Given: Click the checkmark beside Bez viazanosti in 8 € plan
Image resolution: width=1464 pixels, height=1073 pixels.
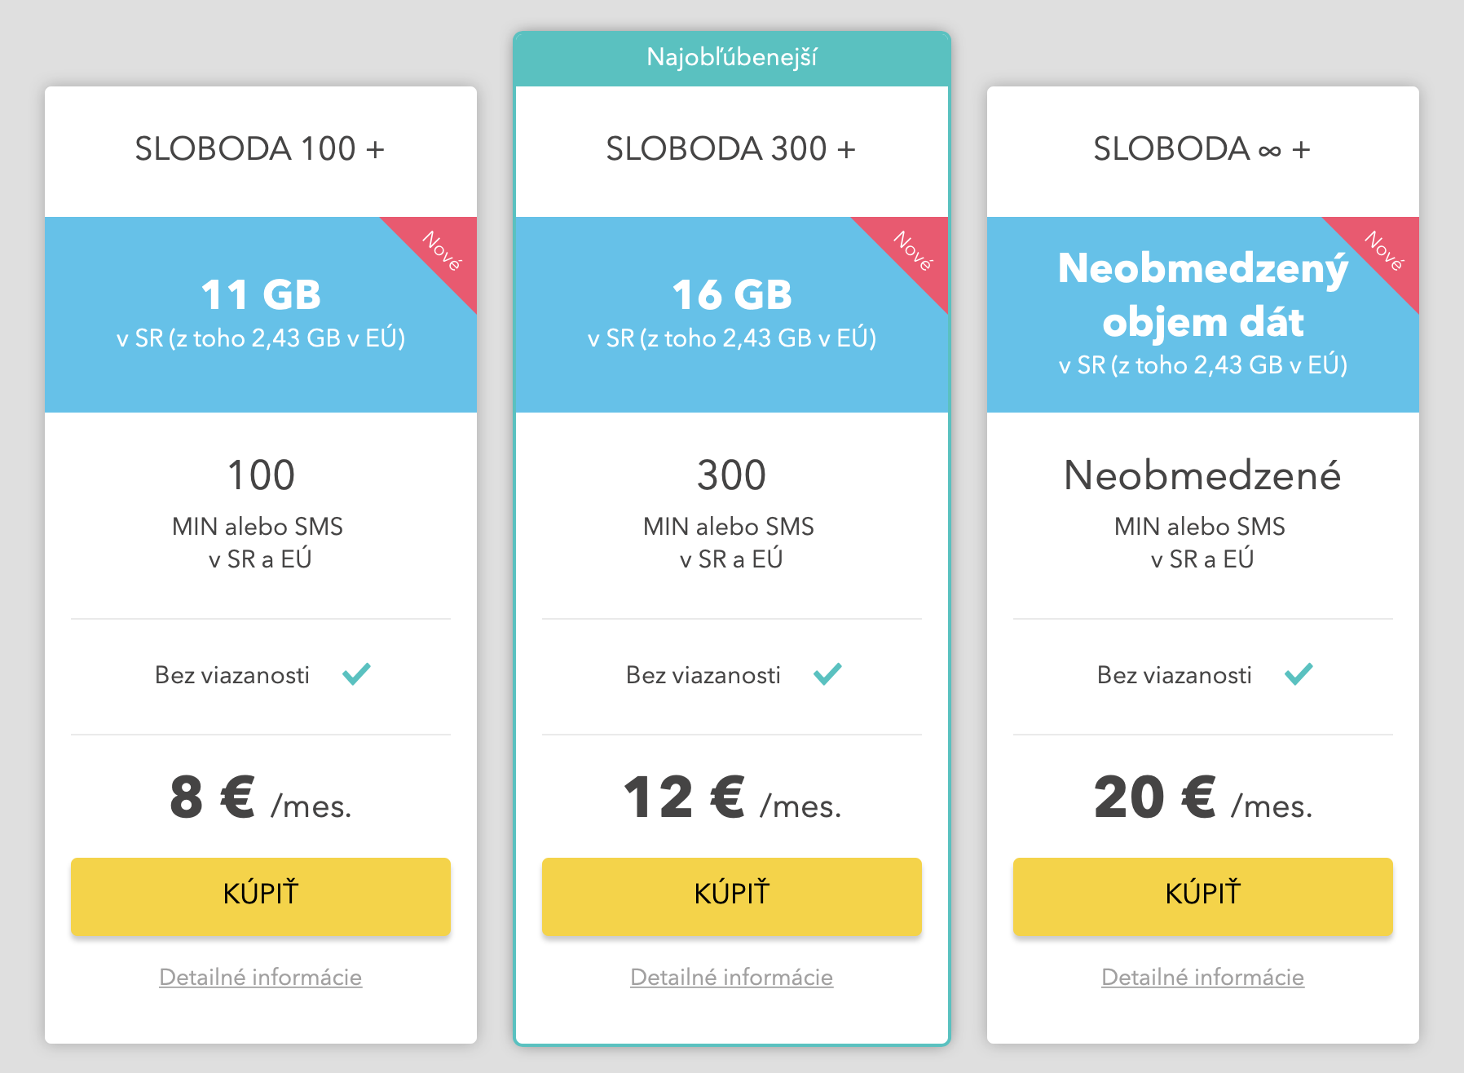Looking at the screenshot, I should point(356,674).
